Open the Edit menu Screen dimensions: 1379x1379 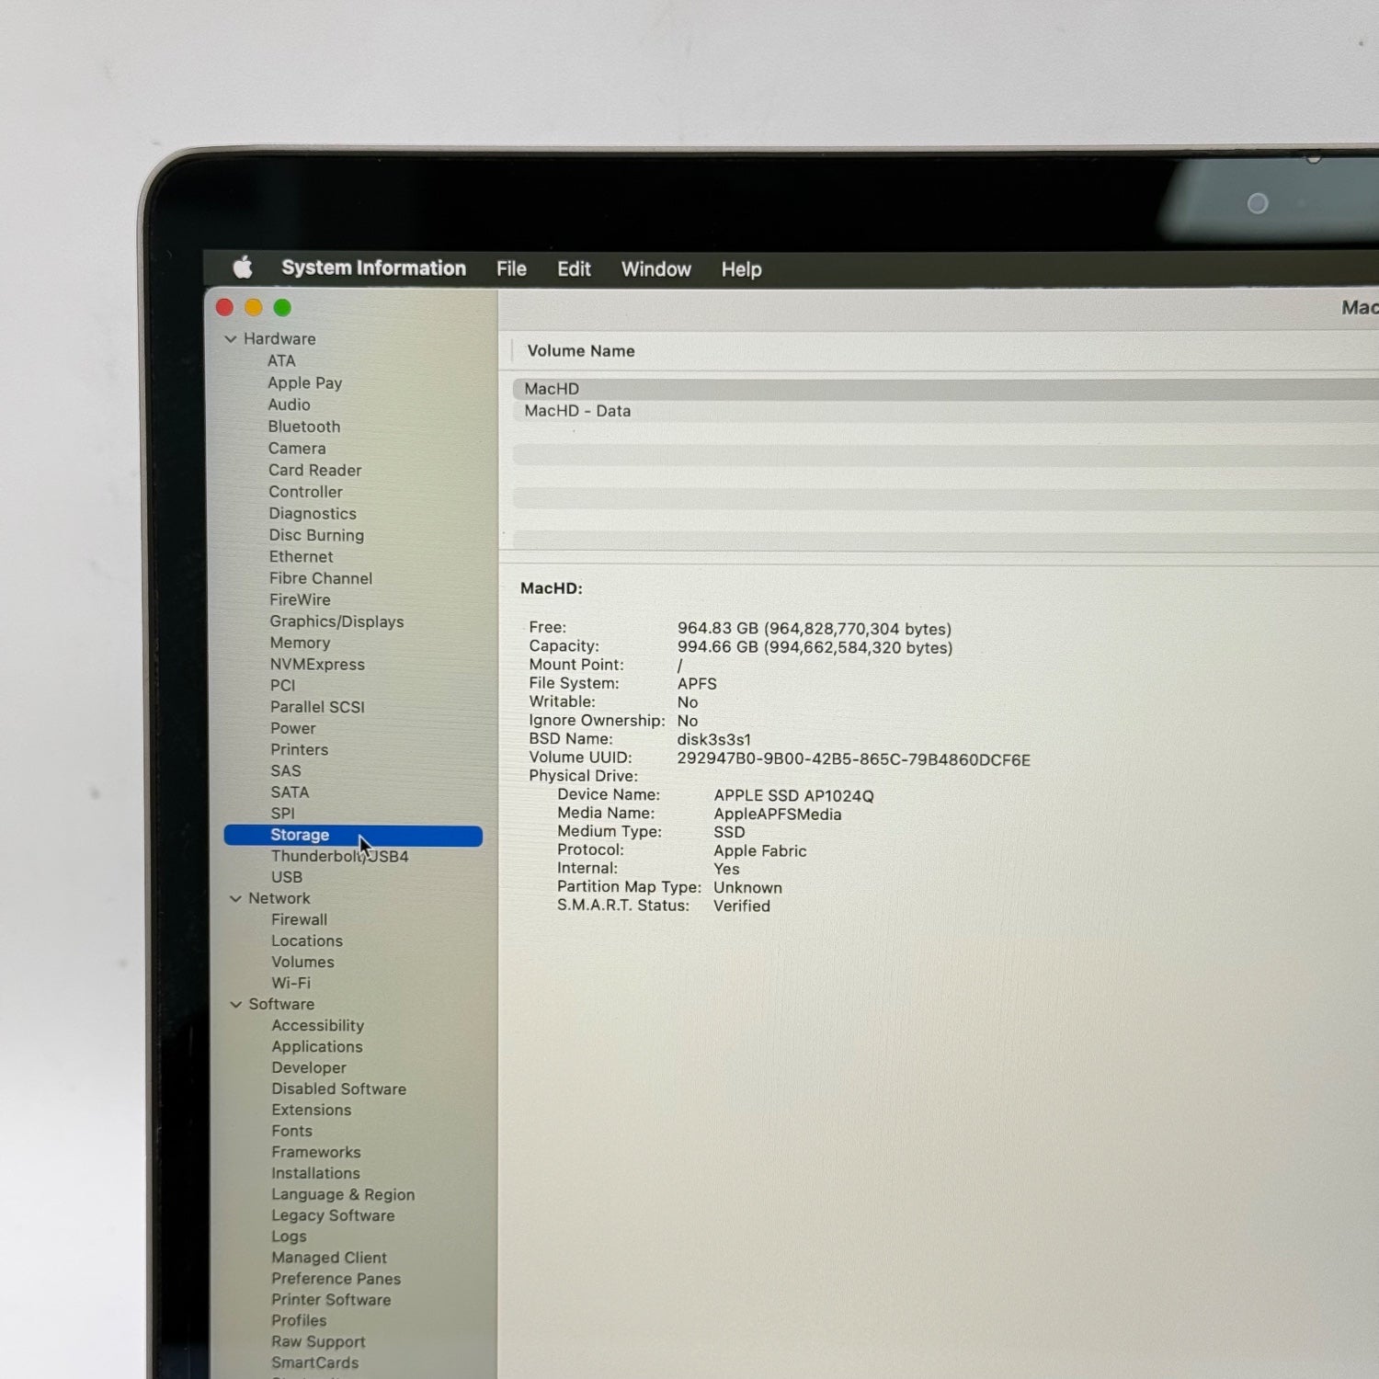574,269
